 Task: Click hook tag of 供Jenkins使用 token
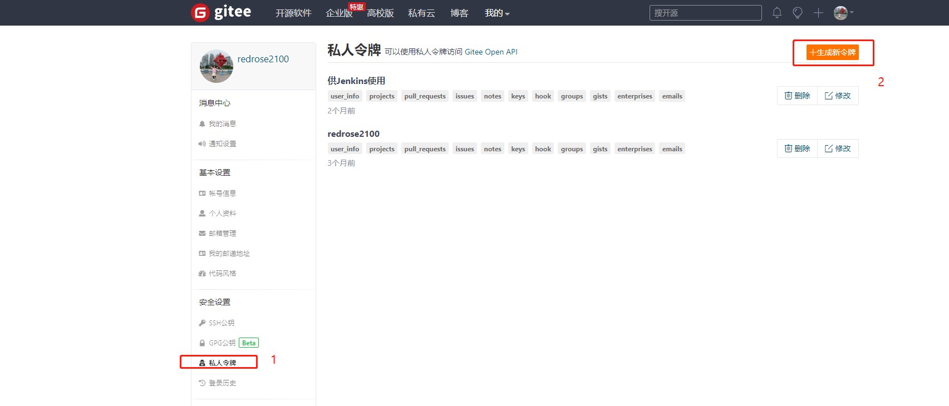(x=543, y=96)
